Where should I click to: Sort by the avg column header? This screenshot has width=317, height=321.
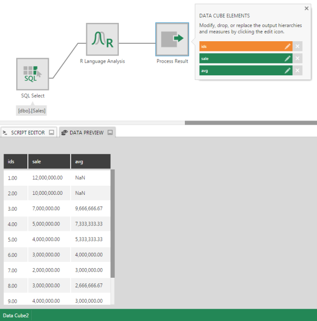point(90,162)
